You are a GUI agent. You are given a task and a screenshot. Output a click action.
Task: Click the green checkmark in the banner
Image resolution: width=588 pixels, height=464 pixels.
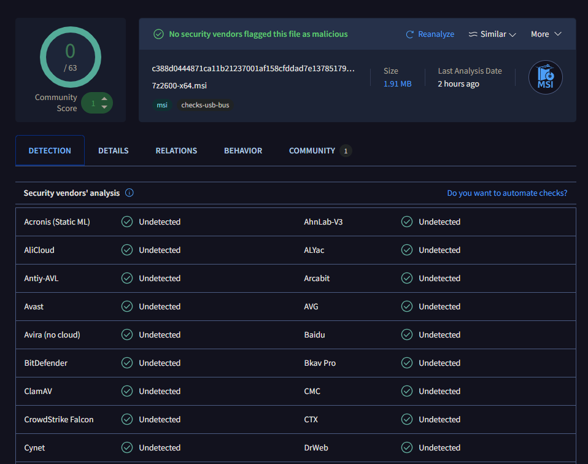pos(158,34)
